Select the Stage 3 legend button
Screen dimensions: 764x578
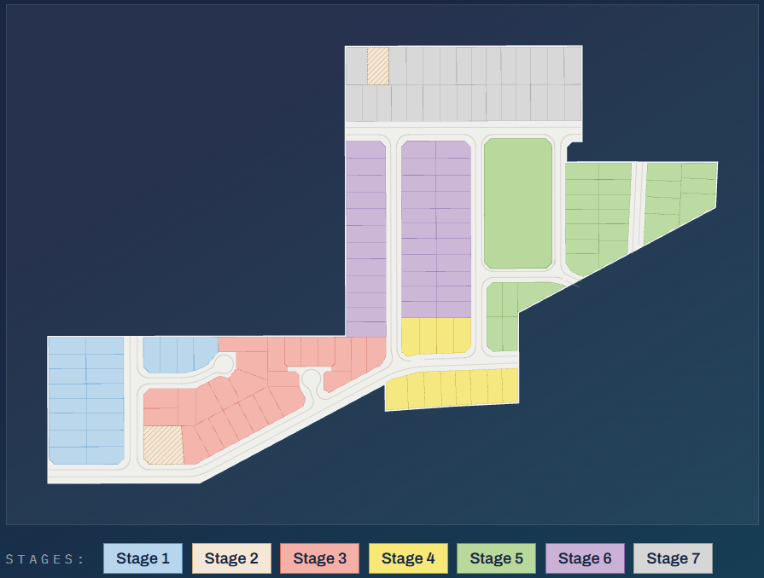tap(319, 558)
